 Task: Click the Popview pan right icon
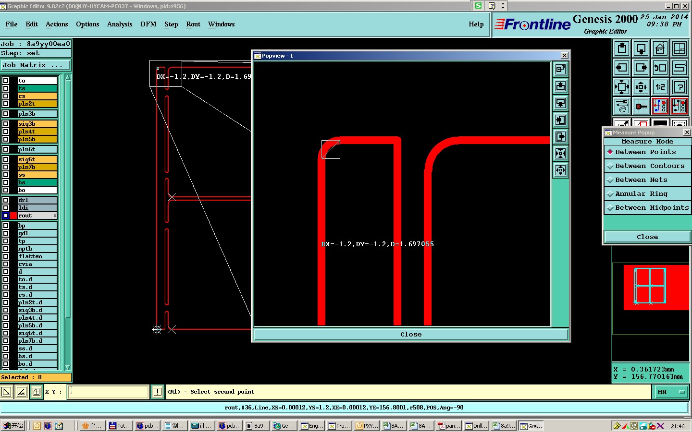[560, 137]
